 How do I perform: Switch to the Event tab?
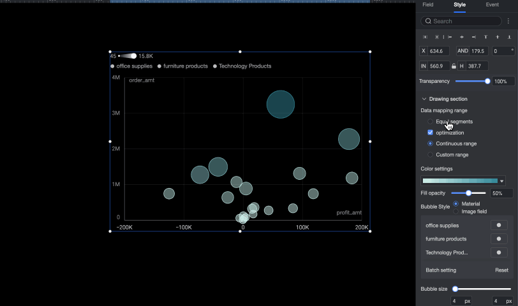[x=492, y=4]
